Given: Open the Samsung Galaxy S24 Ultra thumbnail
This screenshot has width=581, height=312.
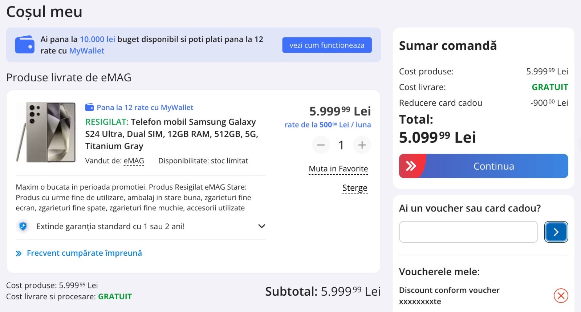Looking at the screenshot, I should [46, 132].
